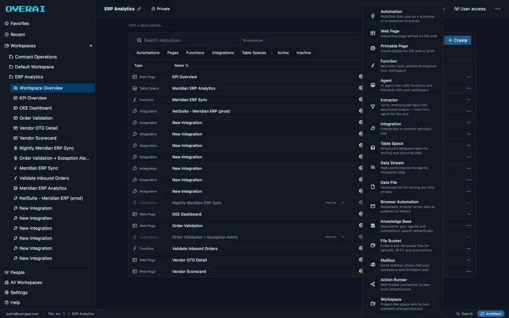Image resolution: width=509 pixels, height=318 pixels.
Task: Open row options for OEE Dashboard
Action: (x=469, y=214)
